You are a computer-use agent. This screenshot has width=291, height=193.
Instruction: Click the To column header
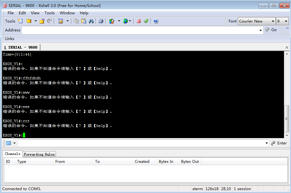(x=113, y=162)
